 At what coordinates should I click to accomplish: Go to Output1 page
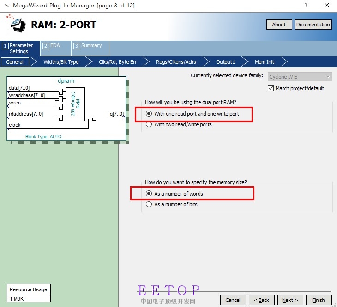click(x=225, y=62)
